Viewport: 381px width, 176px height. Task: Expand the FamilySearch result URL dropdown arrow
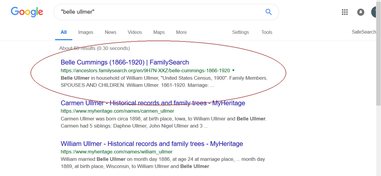[x=233, y=70]
